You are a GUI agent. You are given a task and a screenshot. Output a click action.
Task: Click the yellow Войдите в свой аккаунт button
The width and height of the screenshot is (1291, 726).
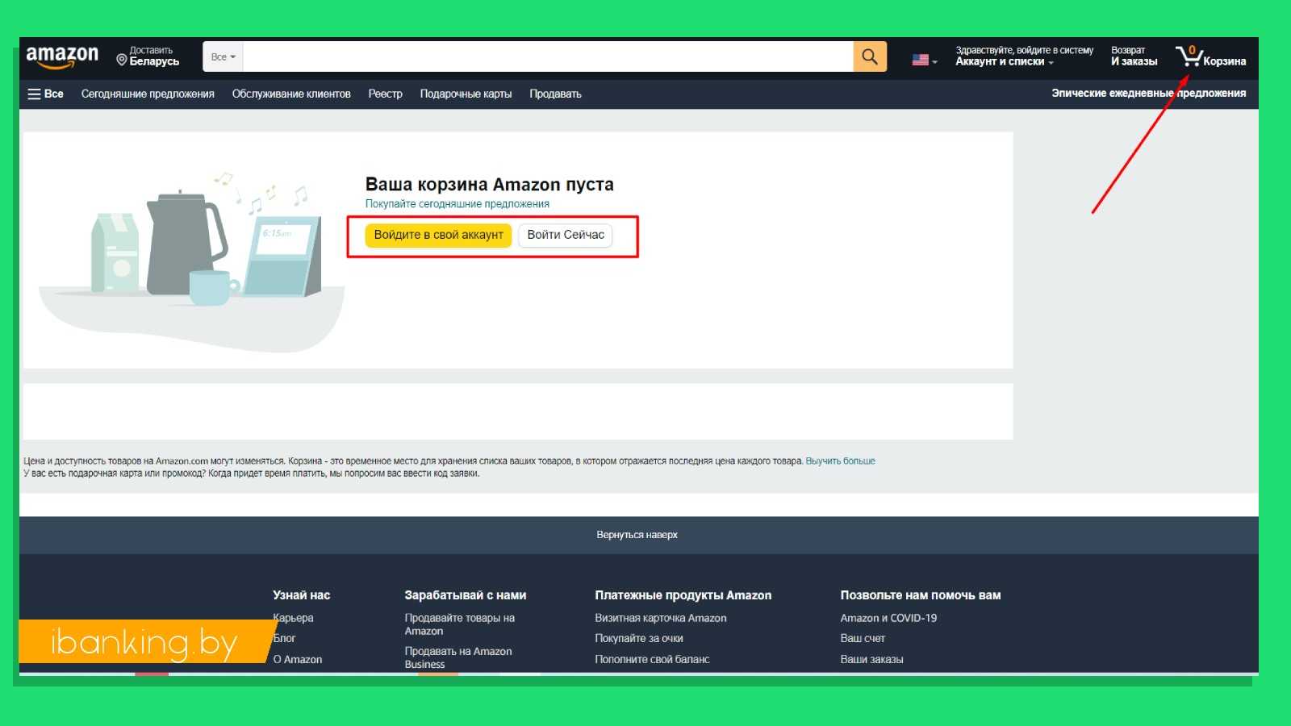point(438,235)
